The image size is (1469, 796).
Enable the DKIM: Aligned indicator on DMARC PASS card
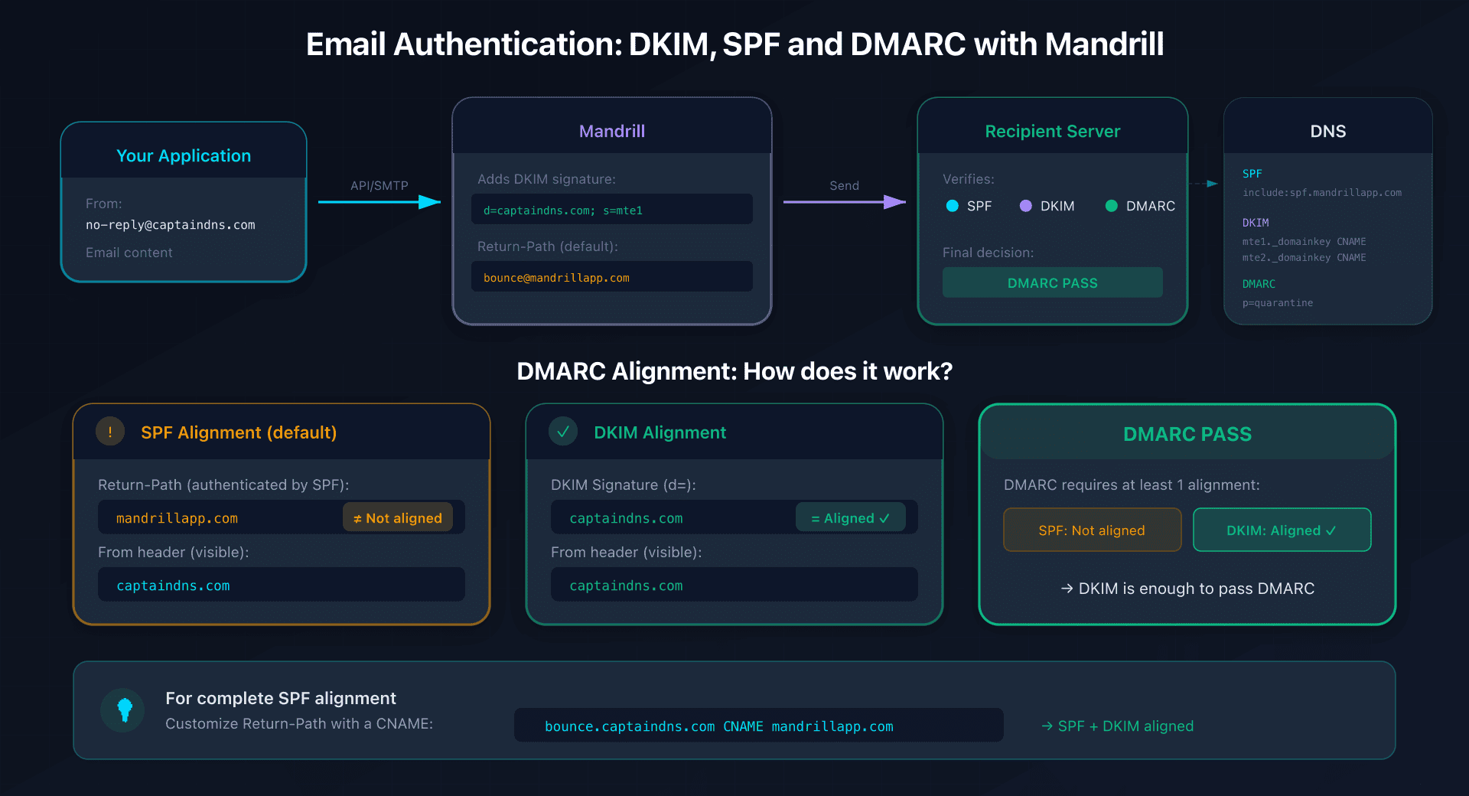(x=1282, y=530)
